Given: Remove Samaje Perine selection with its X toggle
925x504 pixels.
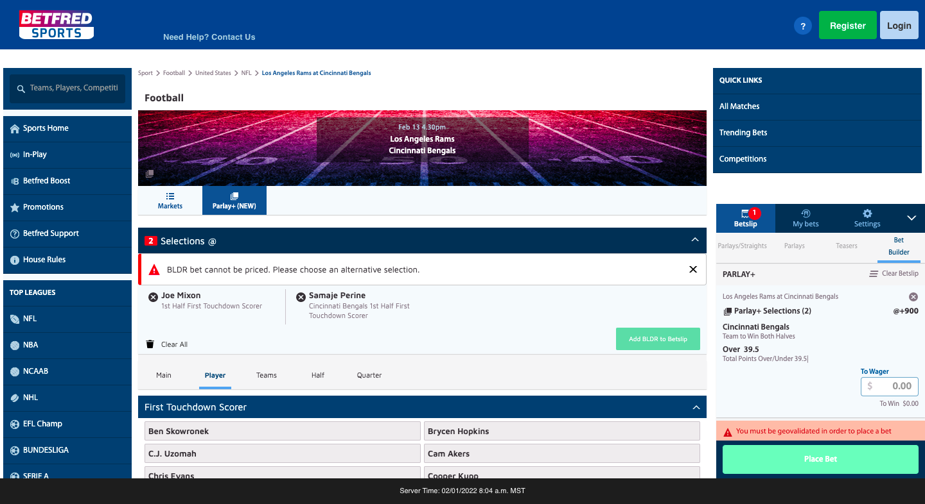Looking at the screenshot, I should [301, 296].
